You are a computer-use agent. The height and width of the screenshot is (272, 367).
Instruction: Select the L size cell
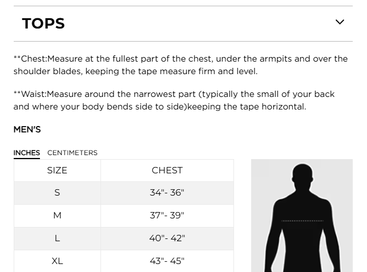(x=57, y=238)
